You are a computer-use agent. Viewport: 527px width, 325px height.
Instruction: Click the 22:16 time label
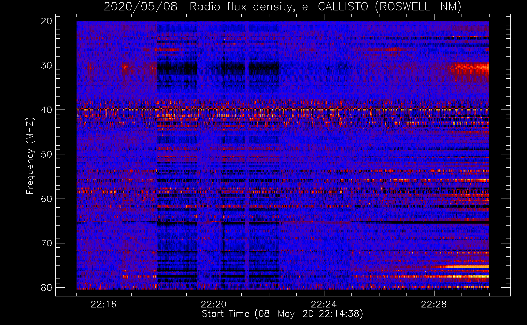104,305
